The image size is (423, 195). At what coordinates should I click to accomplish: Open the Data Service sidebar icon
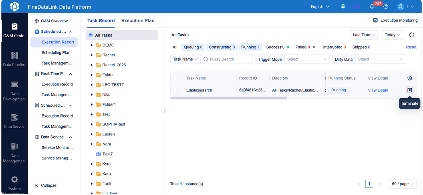point(14,117)
